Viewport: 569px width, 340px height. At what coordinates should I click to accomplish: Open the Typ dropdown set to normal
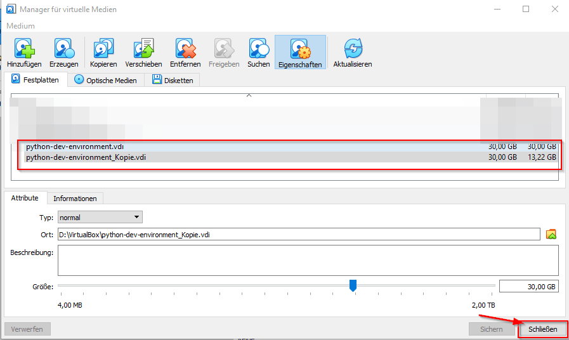click(x=100, y=218)
